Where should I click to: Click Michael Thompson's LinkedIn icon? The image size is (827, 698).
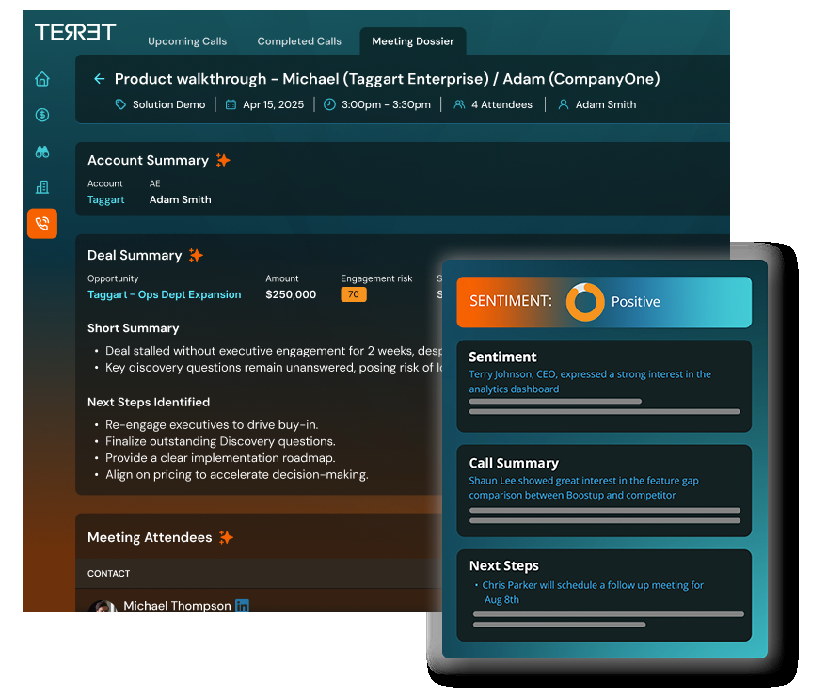click(242, 606)
